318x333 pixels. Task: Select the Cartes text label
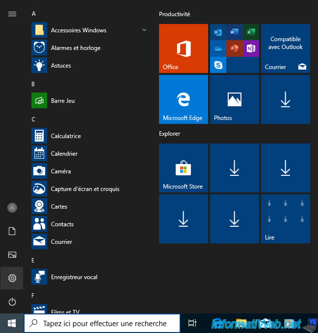point(59,207)
